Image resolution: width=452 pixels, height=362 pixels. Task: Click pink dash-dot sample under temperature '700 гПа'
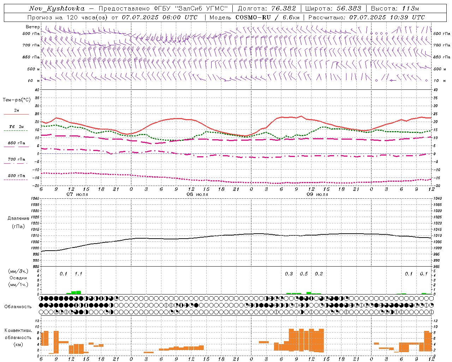click(x=16, y=163)
